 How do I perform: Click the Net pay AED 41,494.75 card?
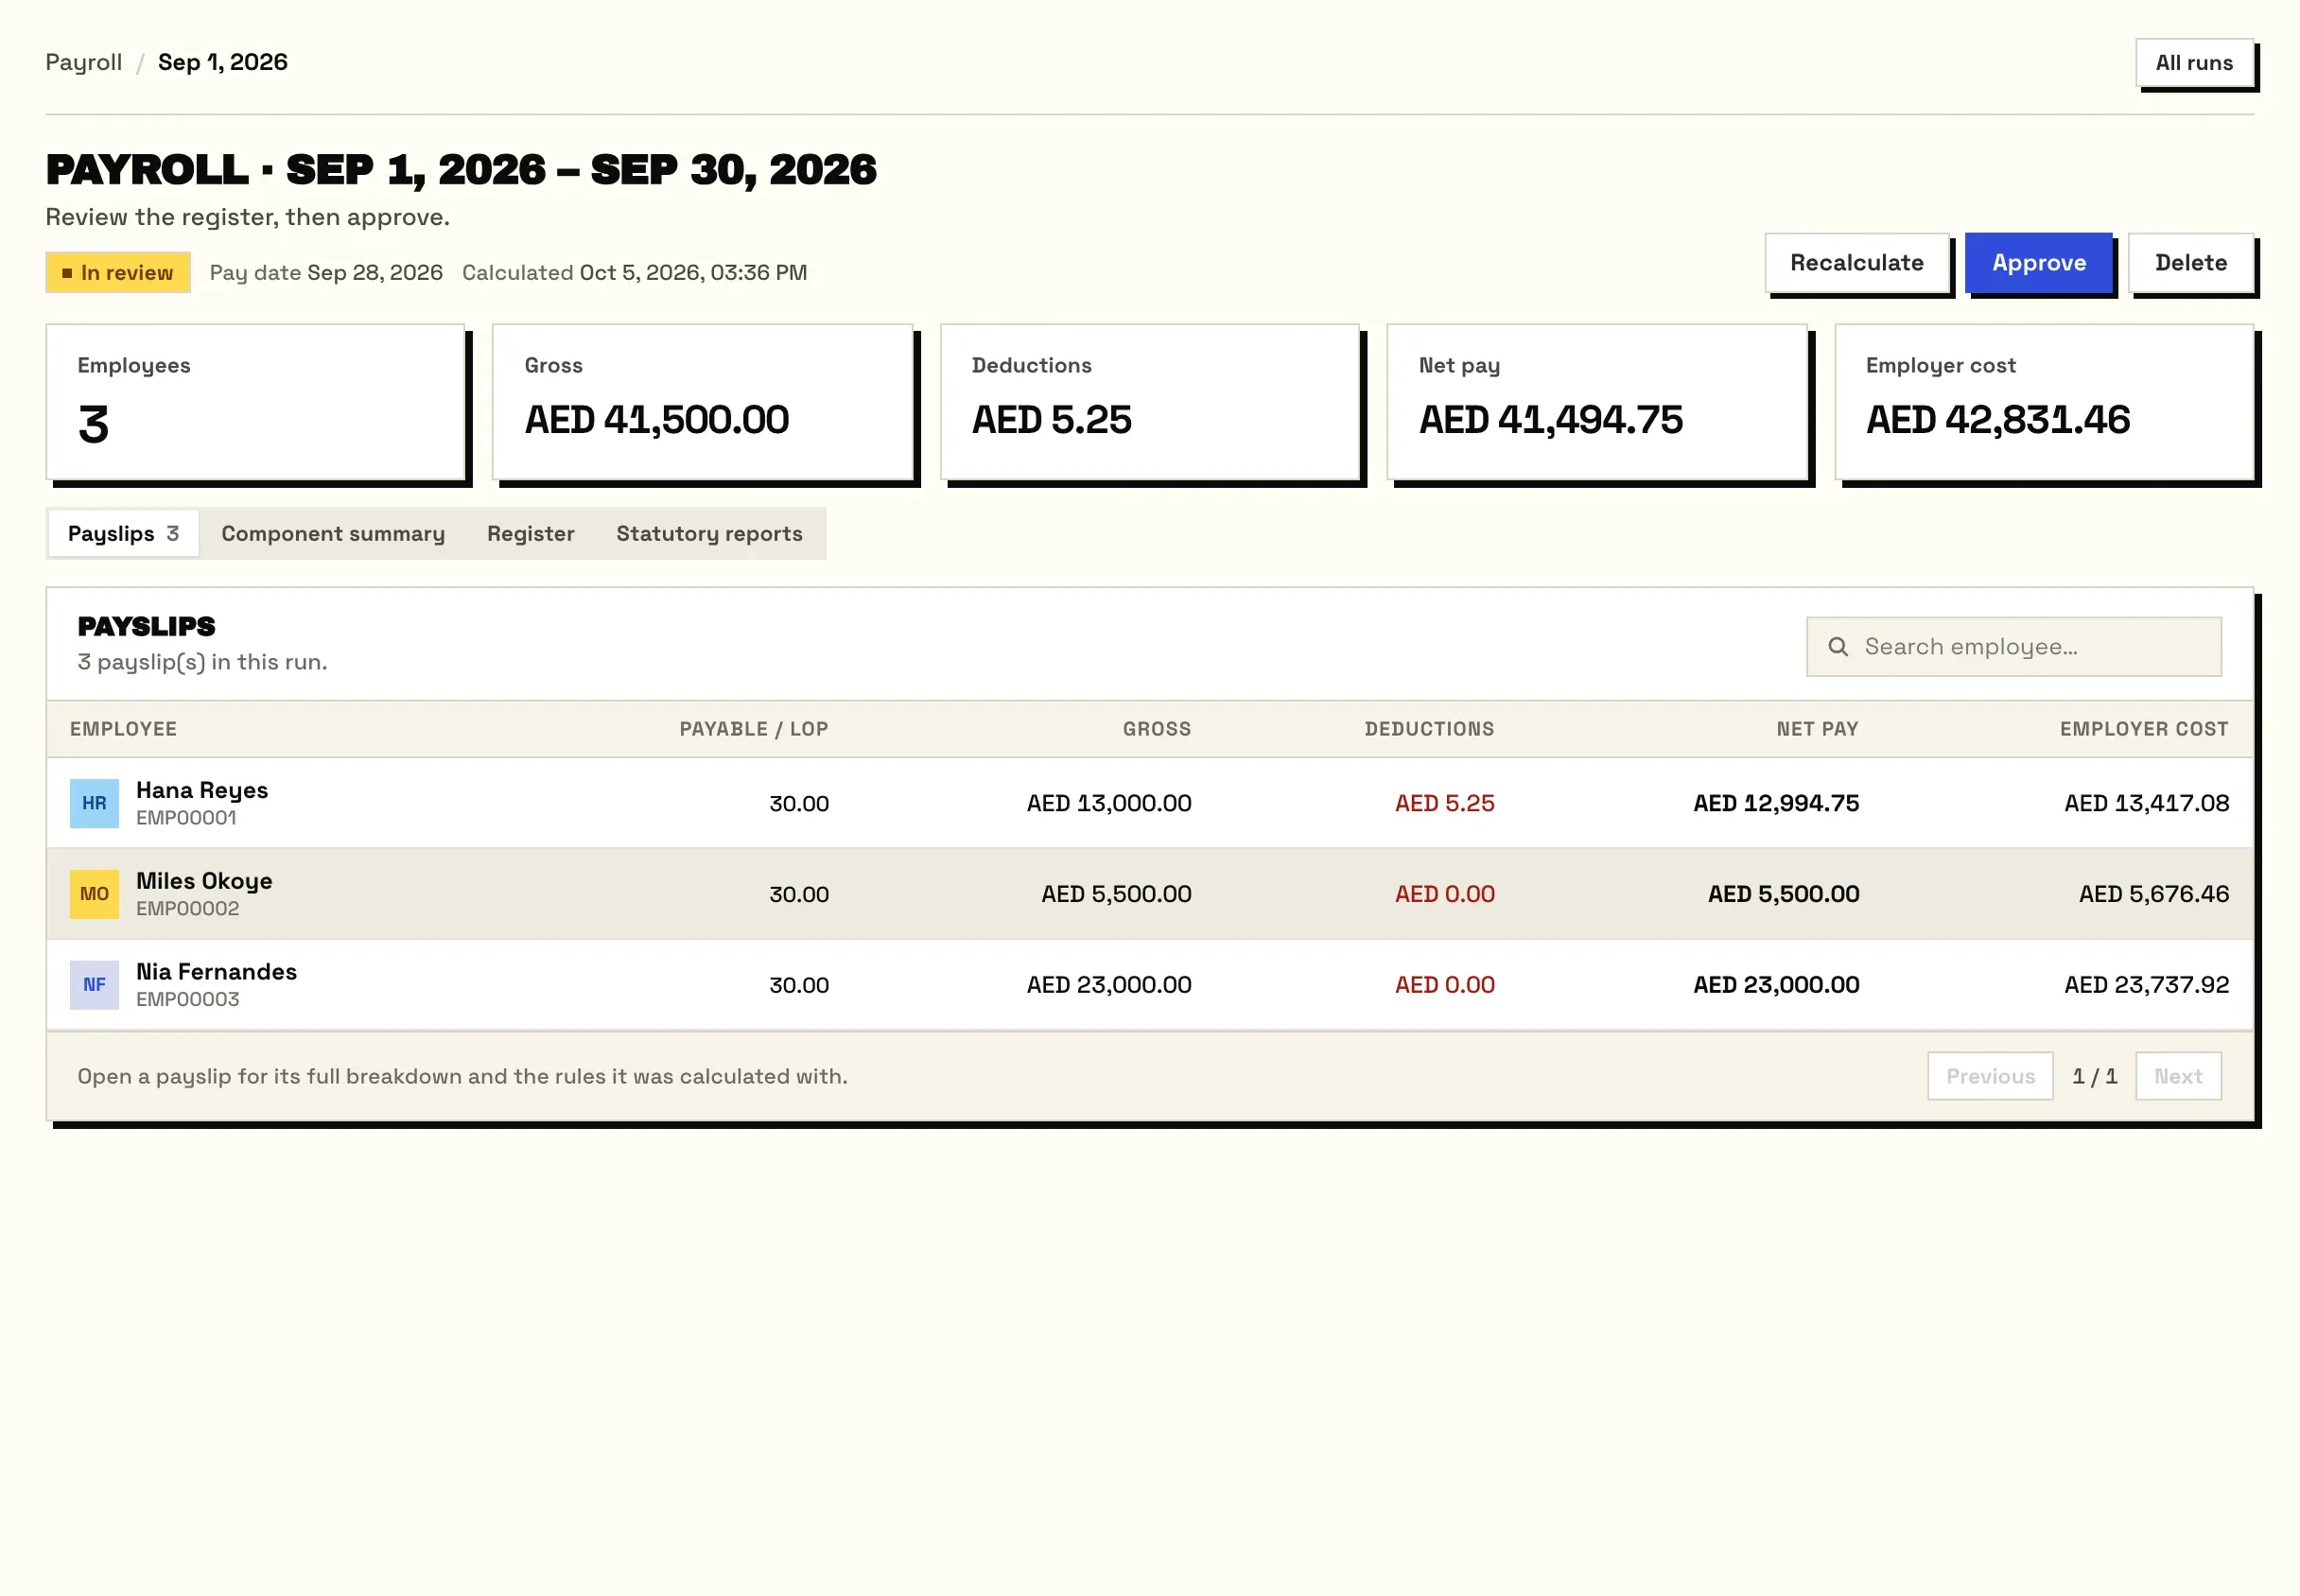pos(1597,403)
